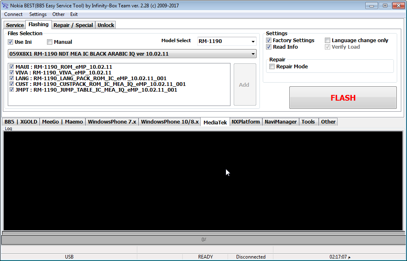Toggle the Use Ini checkbox
The image size is (407, 261).
pyautogui.click(x=10, y=42)
